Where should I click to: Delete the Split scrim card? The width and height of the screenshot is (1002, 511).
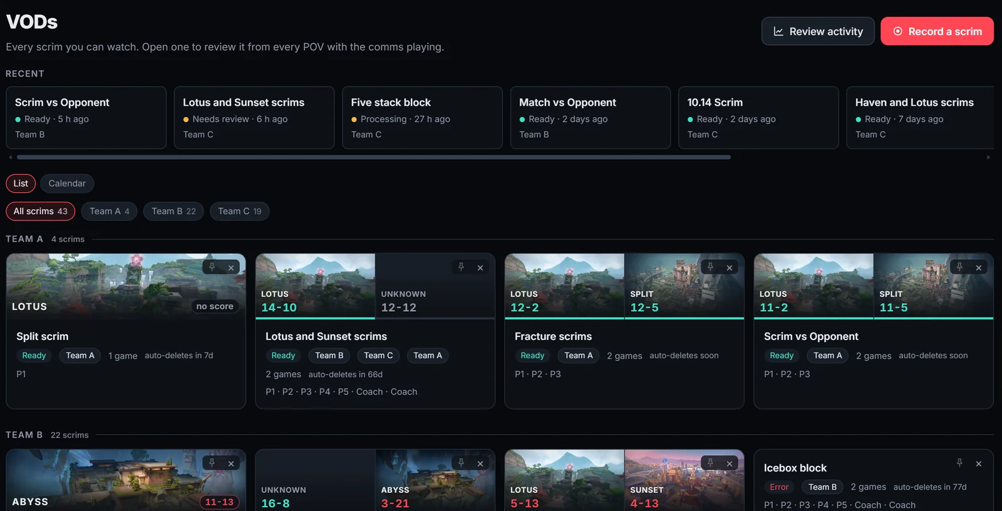pyautogui.click(x=231, y=267)
